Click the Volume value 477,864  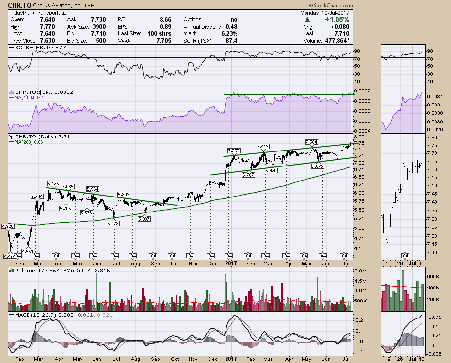336,41
